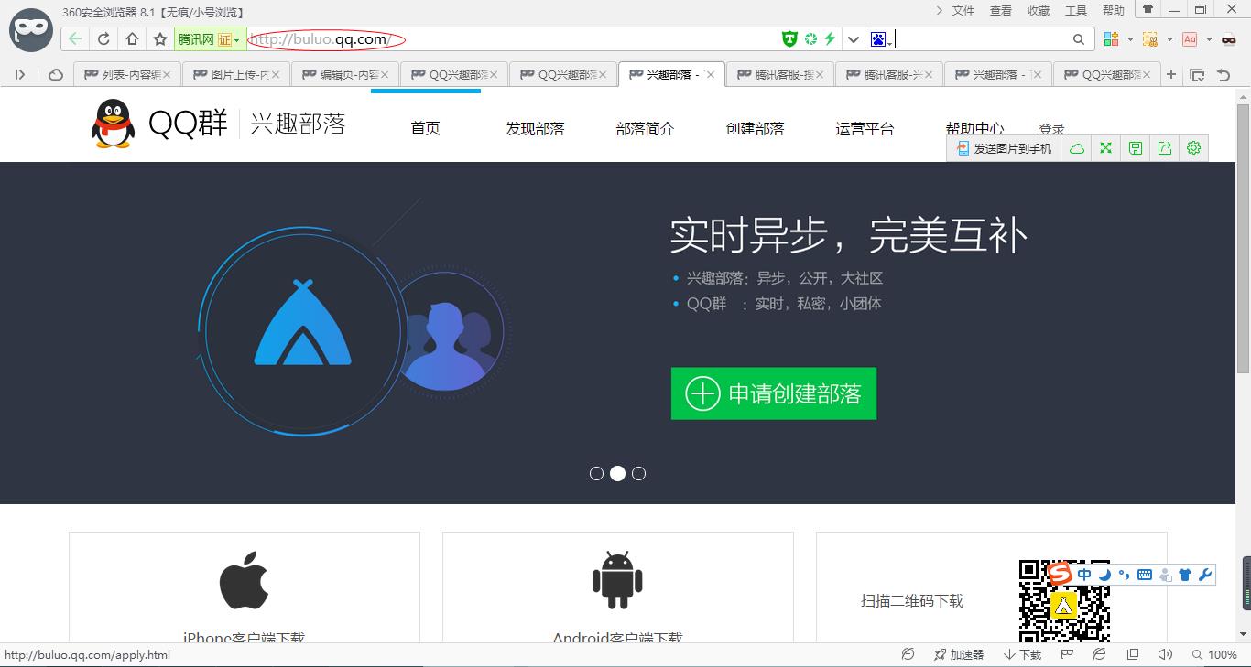
Task: Open a new tab with the plus
Action: point(1171,75)
